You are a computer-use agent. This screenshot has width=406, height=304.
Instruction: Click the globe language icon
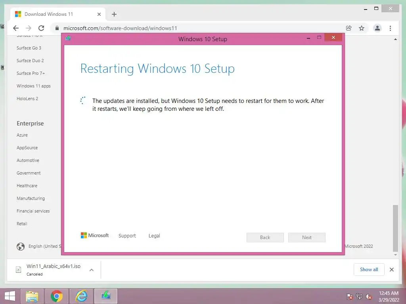pos(21,246)
